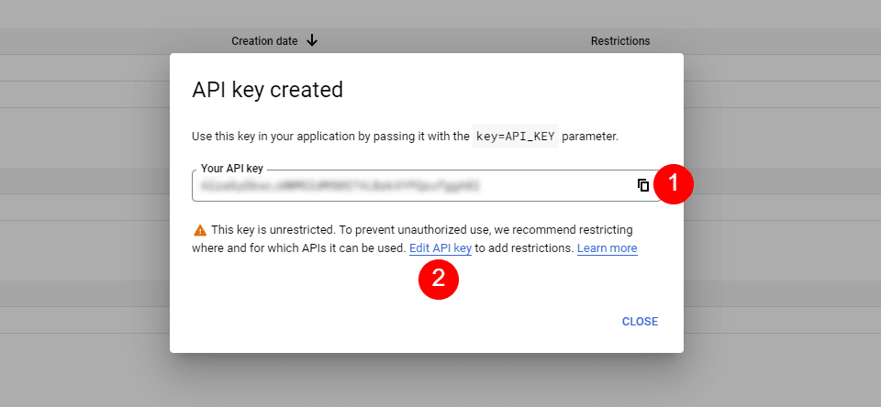Screen dimensions: 881x407
Task: Copy the API key to clipboard
Action: [x=643, y=185]
